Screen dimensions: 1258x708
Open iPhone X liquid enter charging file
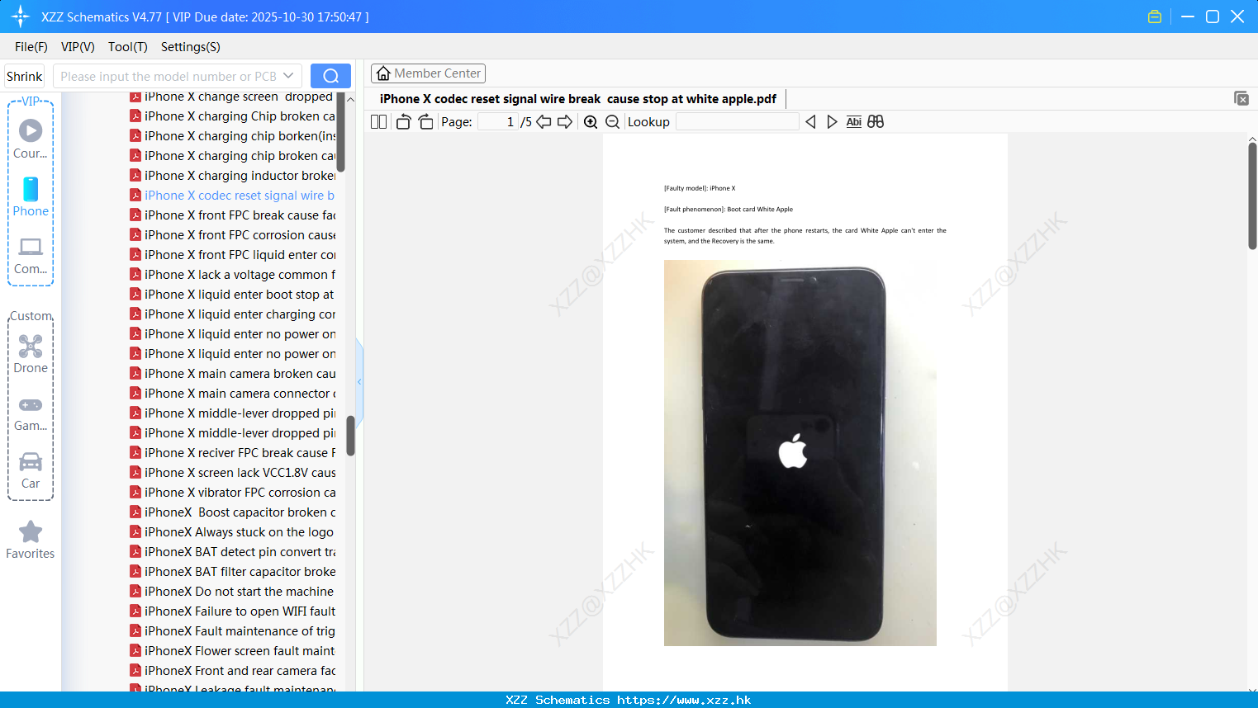click(x=232, y=314)
